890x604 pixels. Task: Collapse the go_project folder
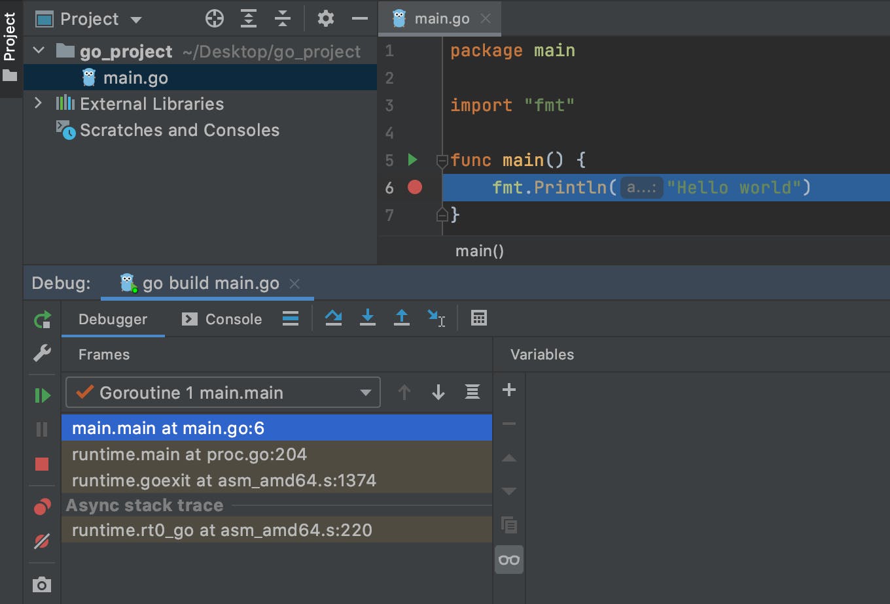pos(39,50)
